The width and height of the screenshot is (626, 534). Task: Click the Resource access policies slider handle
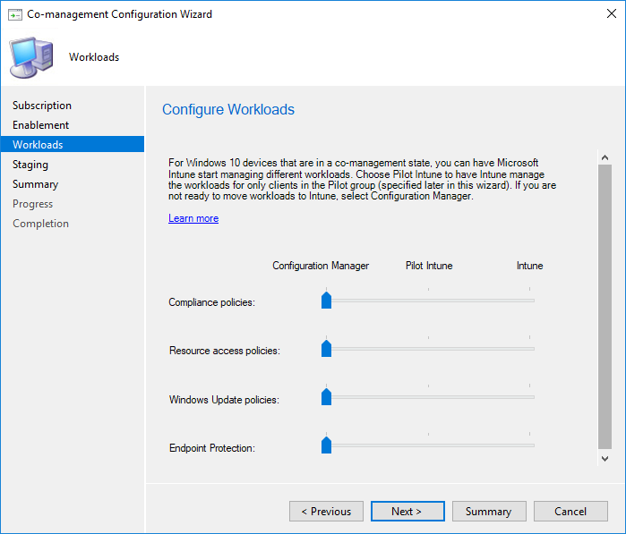tap(326, 348)
